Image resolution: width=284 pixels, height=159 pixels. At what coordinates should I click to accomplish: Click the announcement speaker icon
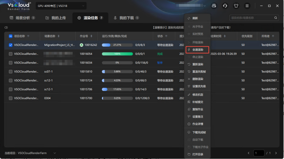tap(6, 27)
